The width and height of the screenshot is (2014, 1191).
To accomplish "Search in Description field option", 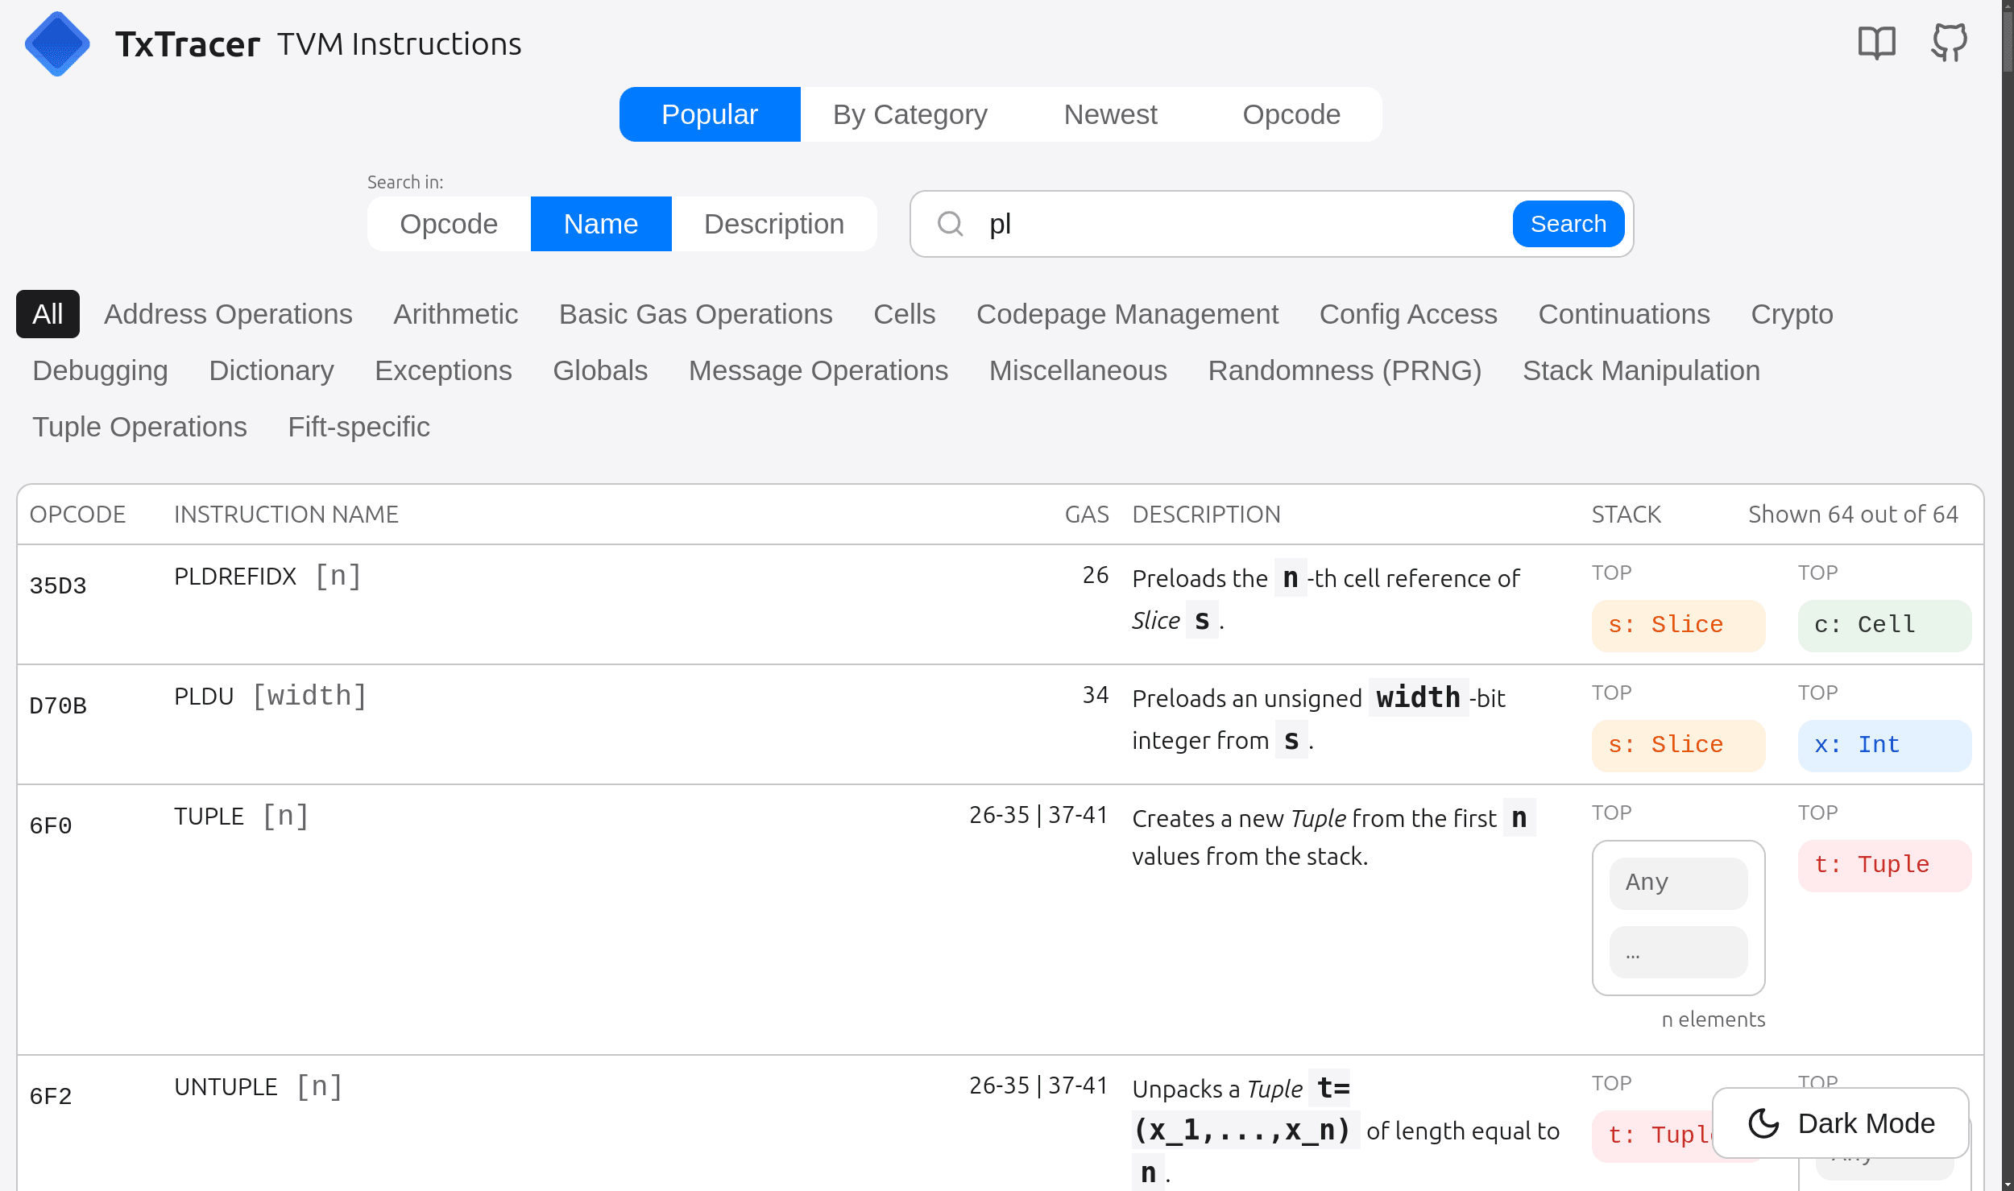I will (x=774, y=224).
